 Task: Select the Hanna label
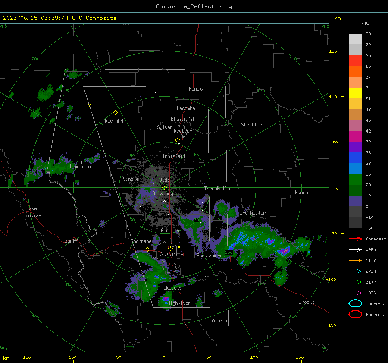pos(301,193)
